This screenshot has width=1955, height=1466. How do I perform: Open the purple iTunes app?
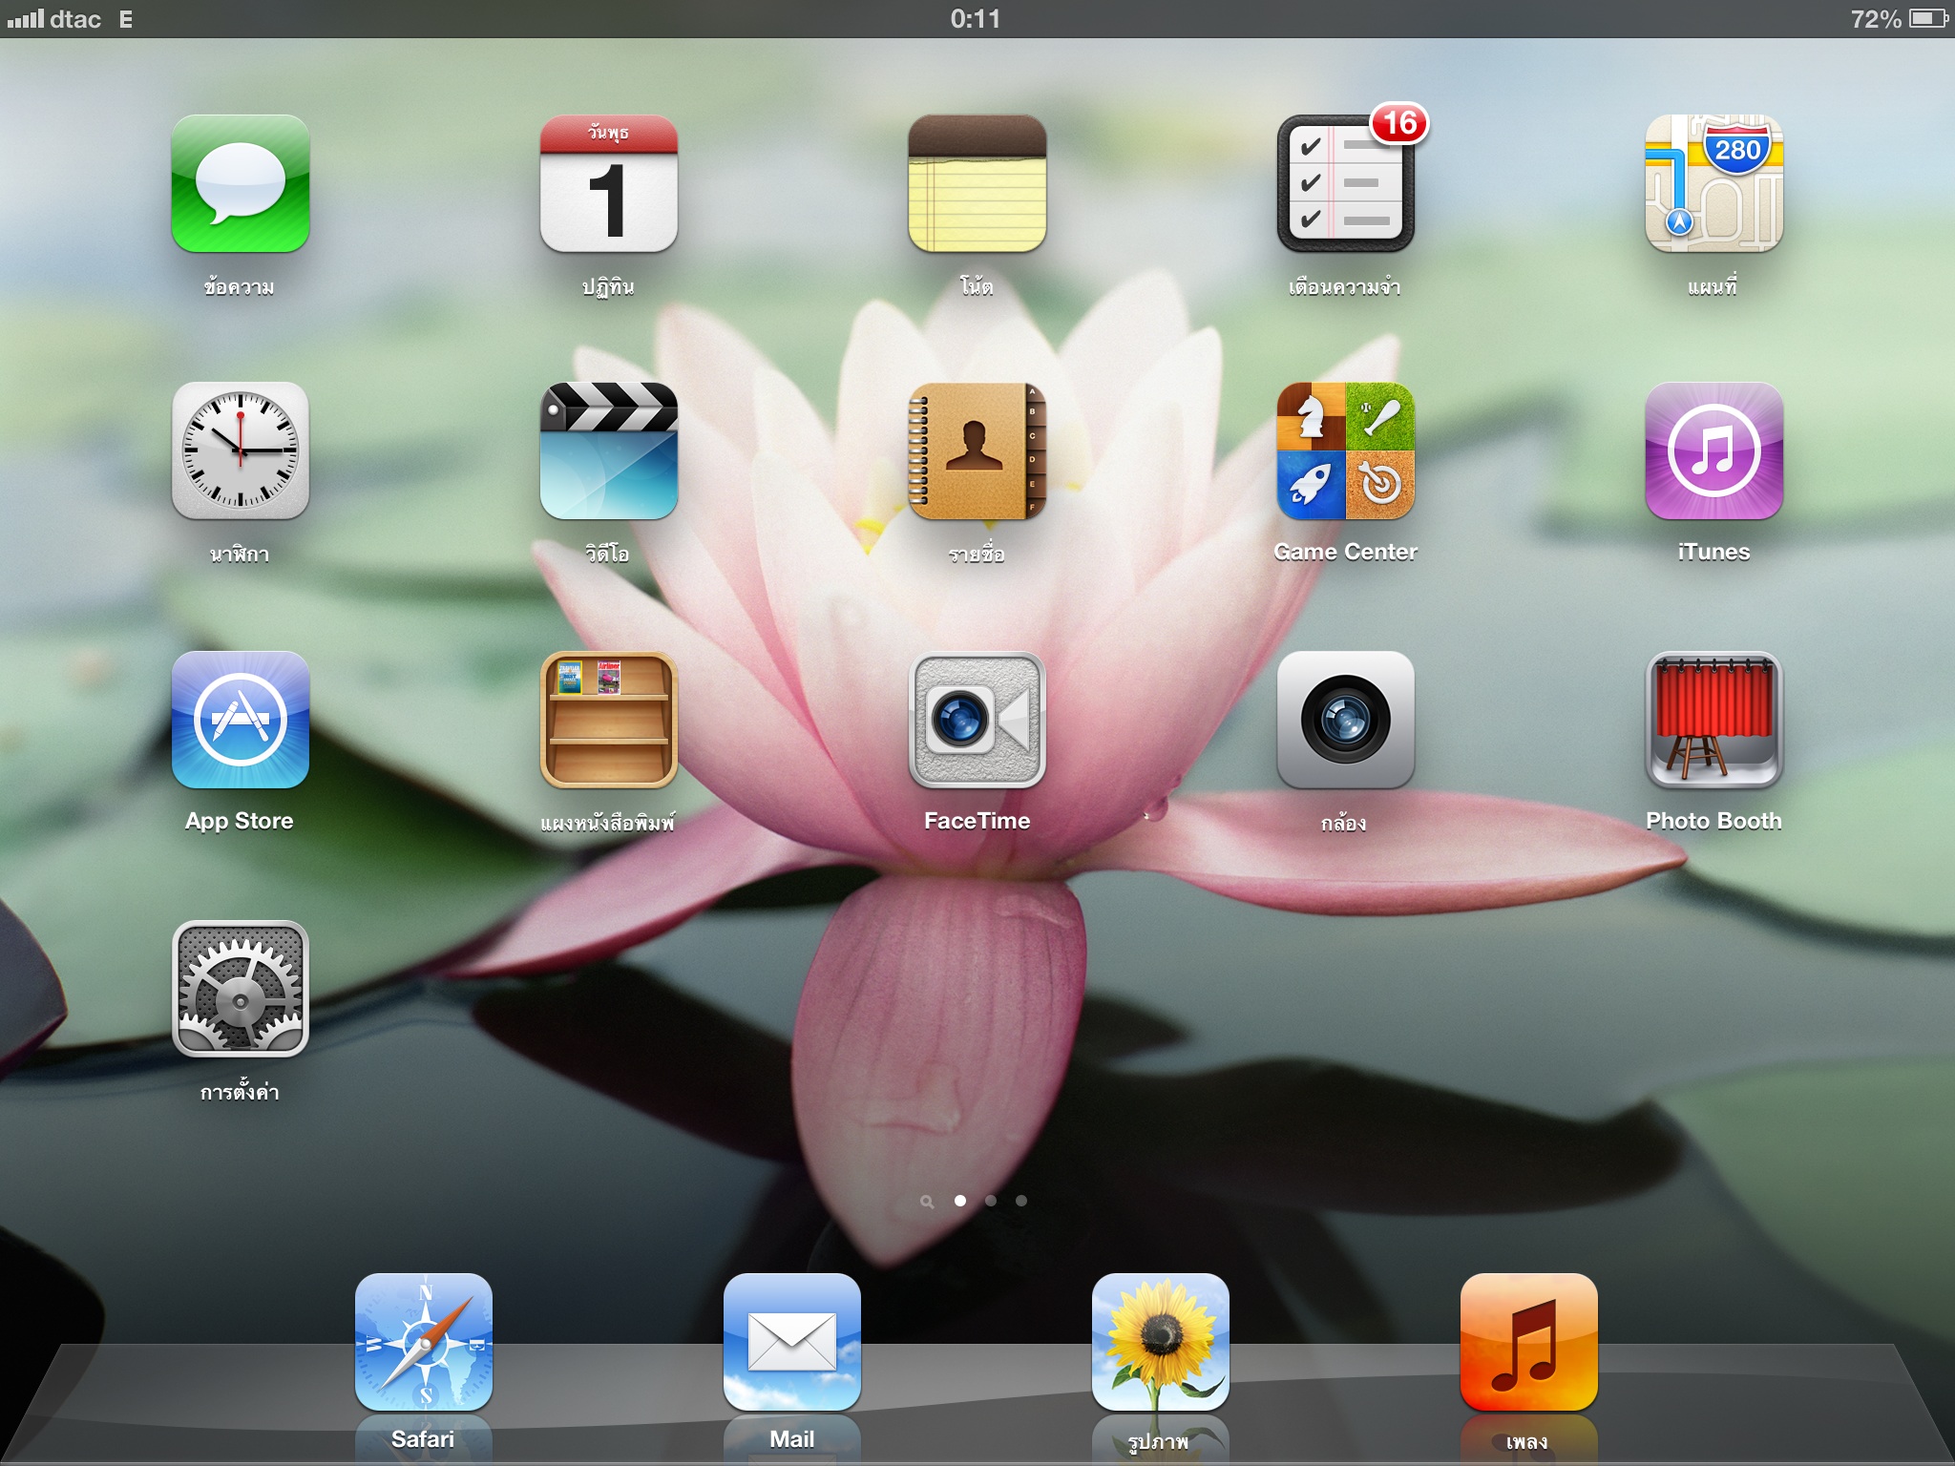1713,451
